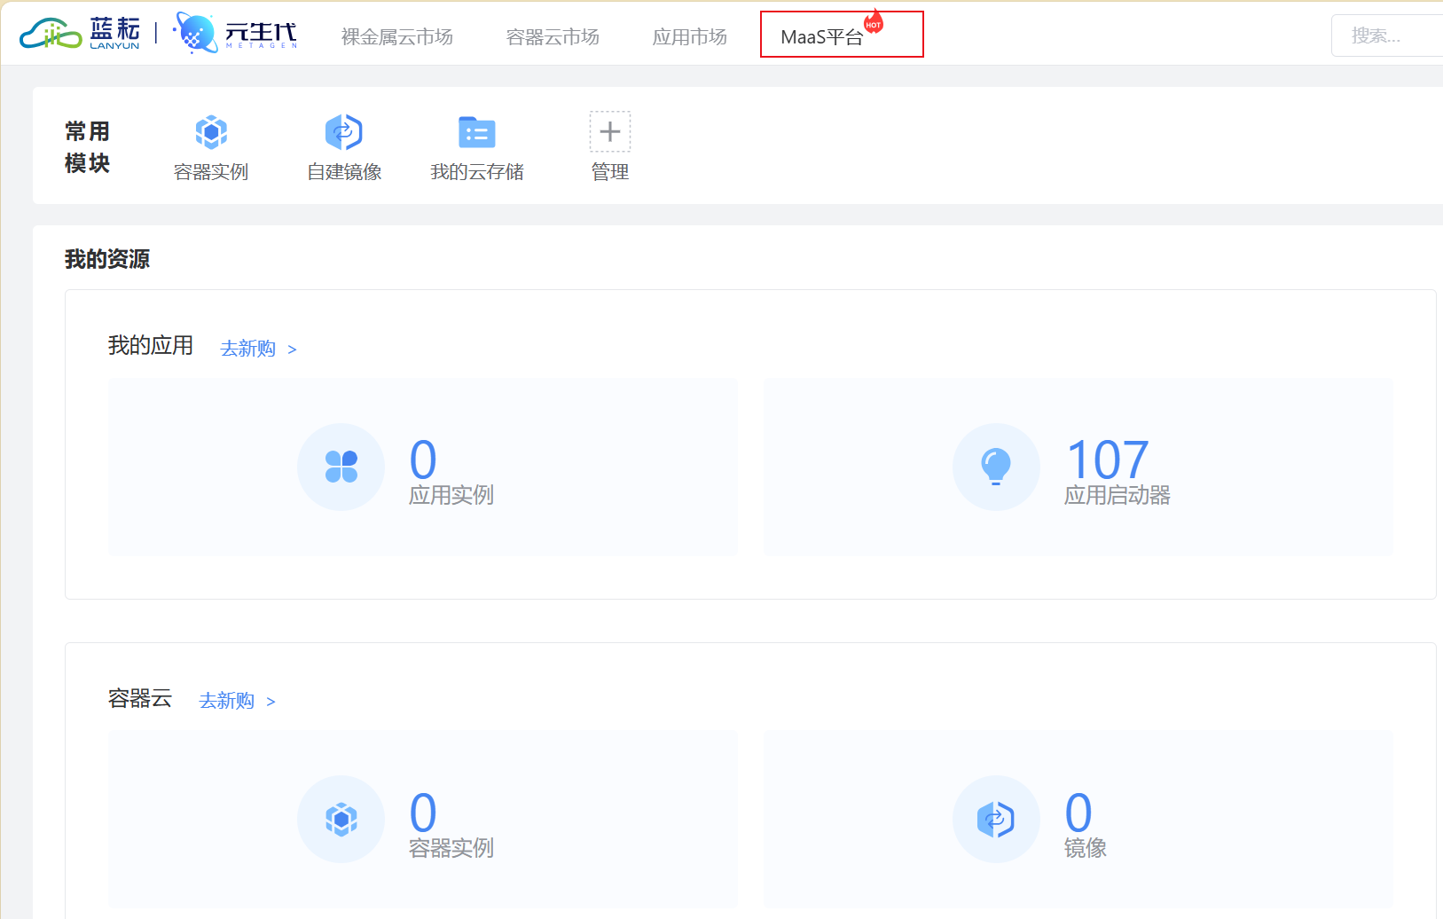
Task: Click the 应用实例 four-leaf icon
Action: pos(341,467)
